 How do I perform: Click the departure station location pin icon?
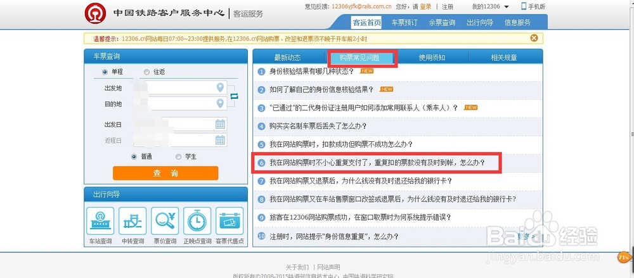(220, 87)
